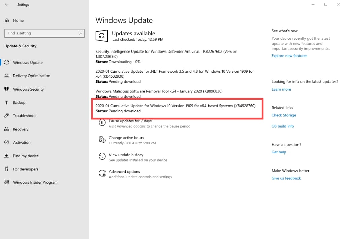Click Learn more link

tap(281, 89)
